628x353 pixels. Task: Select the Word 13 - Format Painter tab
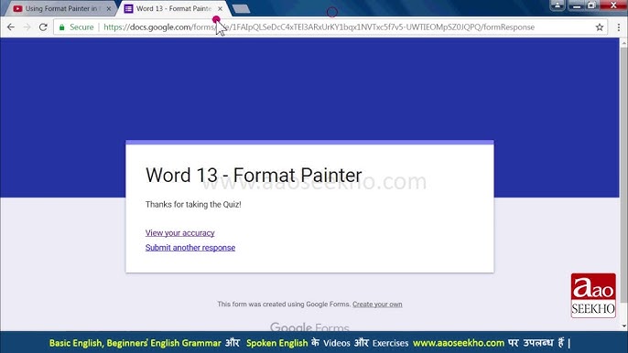[x=173, y=8]
